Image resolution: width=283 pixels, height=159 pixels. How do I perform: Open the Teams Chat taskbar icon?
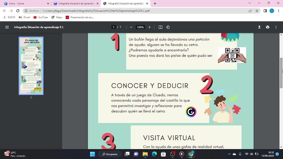[x=136, y=154]
